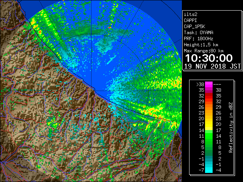The width and height of the screenshot is (243, 182).
Task: Pick the magenta swatch on the color scale
Action: point(209,85)
